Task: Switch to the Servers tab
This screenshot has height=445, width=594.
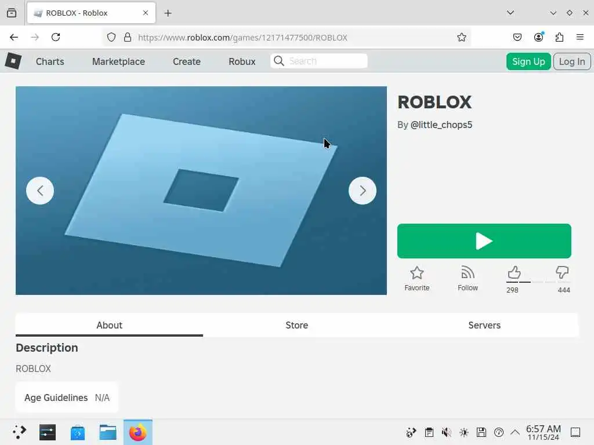Action: coord(484,325)
